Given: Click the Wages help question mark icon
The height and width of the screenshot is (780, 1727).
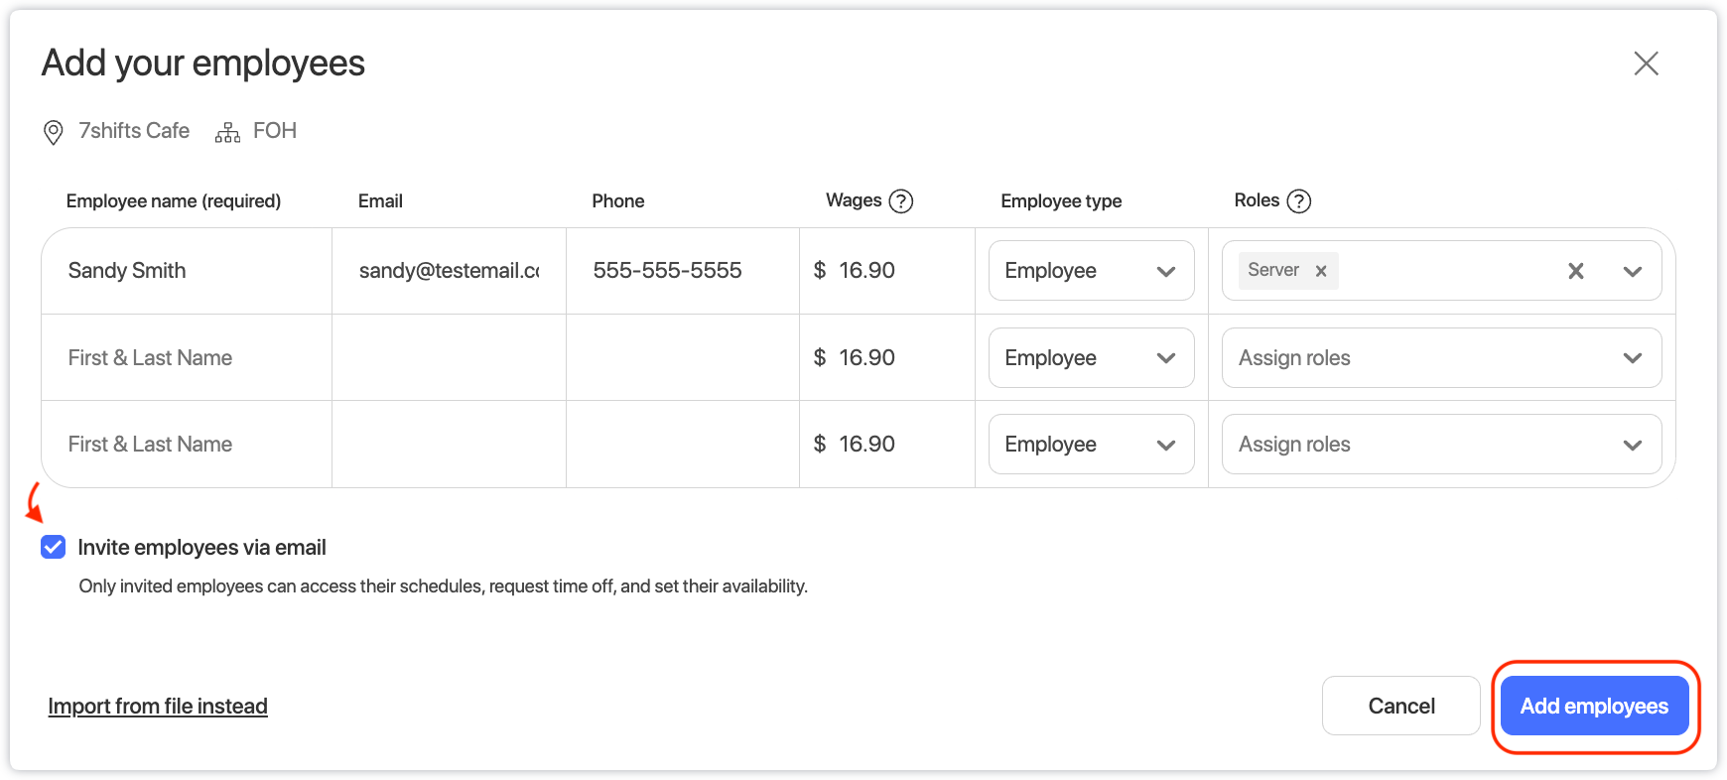Looking at the screenshot, I should click(x=900, y=201).
